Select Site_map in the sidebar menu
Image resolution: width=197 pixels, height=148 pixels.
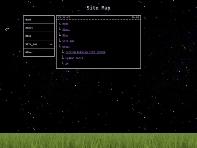pos(39,44)
